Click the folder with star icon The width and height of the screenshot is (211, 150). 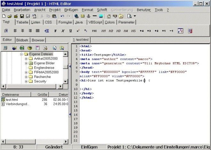(121, 16)
